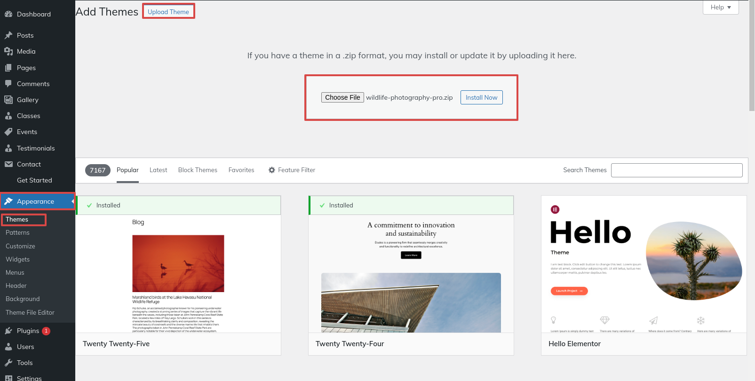Click the wildlife-photography-pro.zip file name
This screenshot has height=381, width=755.
(x=409, y=97)
